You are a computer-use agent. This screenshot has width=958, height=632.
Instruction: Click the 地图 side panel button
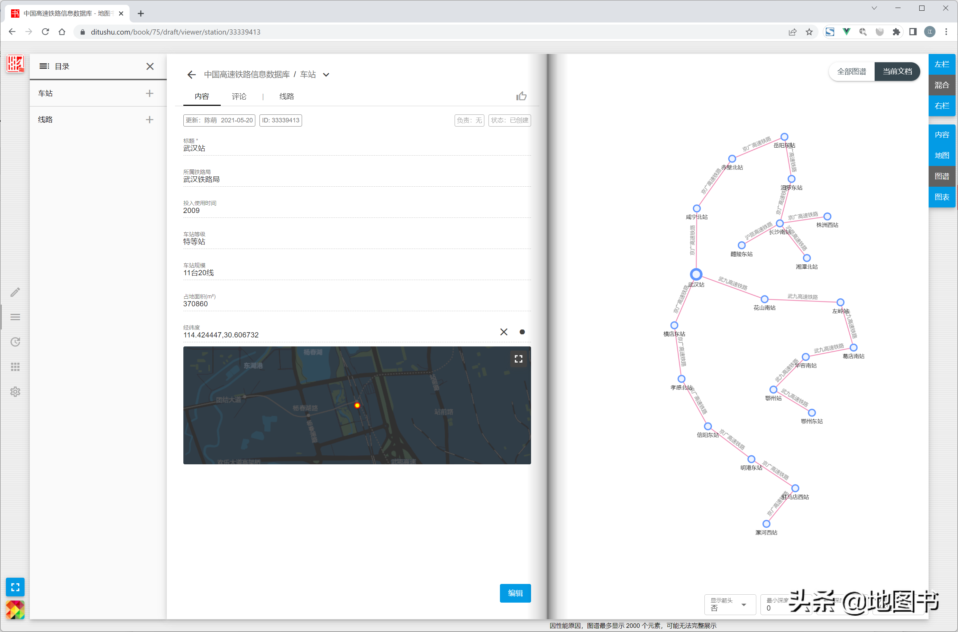(941, 155)
